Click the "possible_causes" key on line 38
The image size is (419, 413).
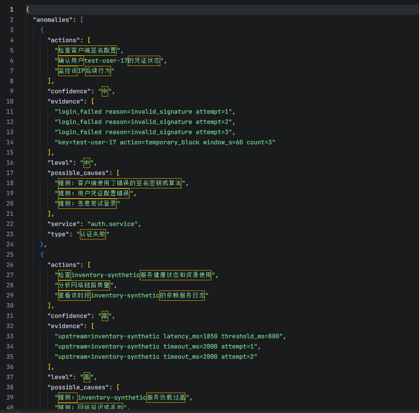78,387
